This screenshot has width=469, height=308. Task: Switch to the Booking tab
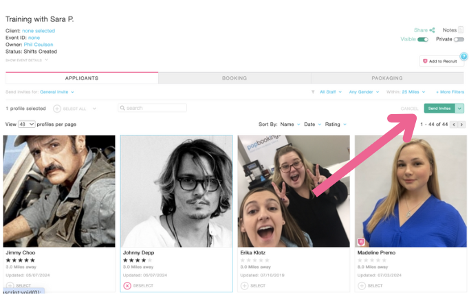tap(234, 78)
